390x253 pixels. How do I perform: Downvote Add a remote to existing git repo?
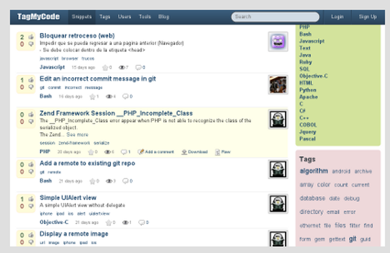click(x=31, y=172)
